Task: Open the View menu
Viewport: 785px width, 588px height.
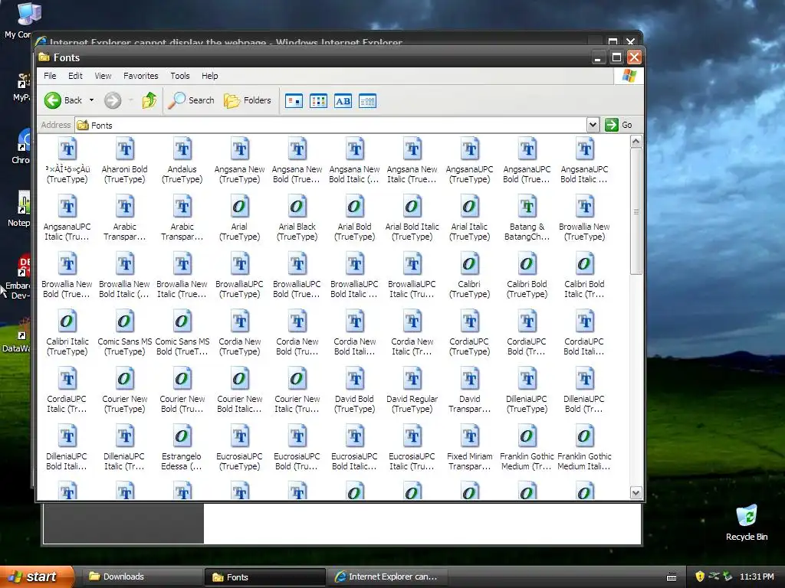Action: pos(103,76)
